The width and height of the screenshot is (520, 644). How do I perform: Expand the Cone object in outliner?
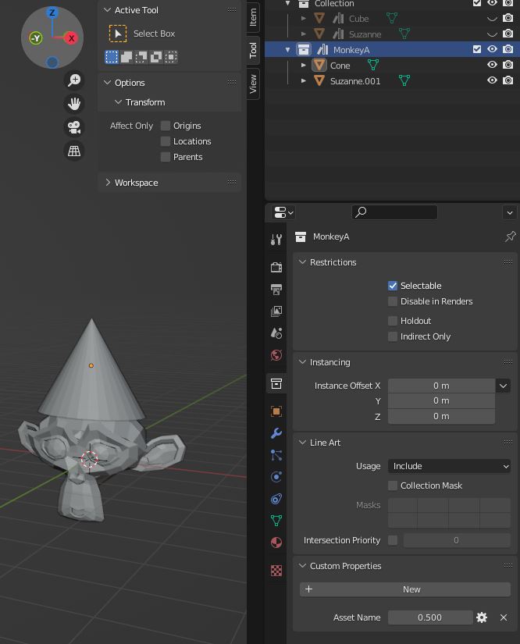pos(304,66)
